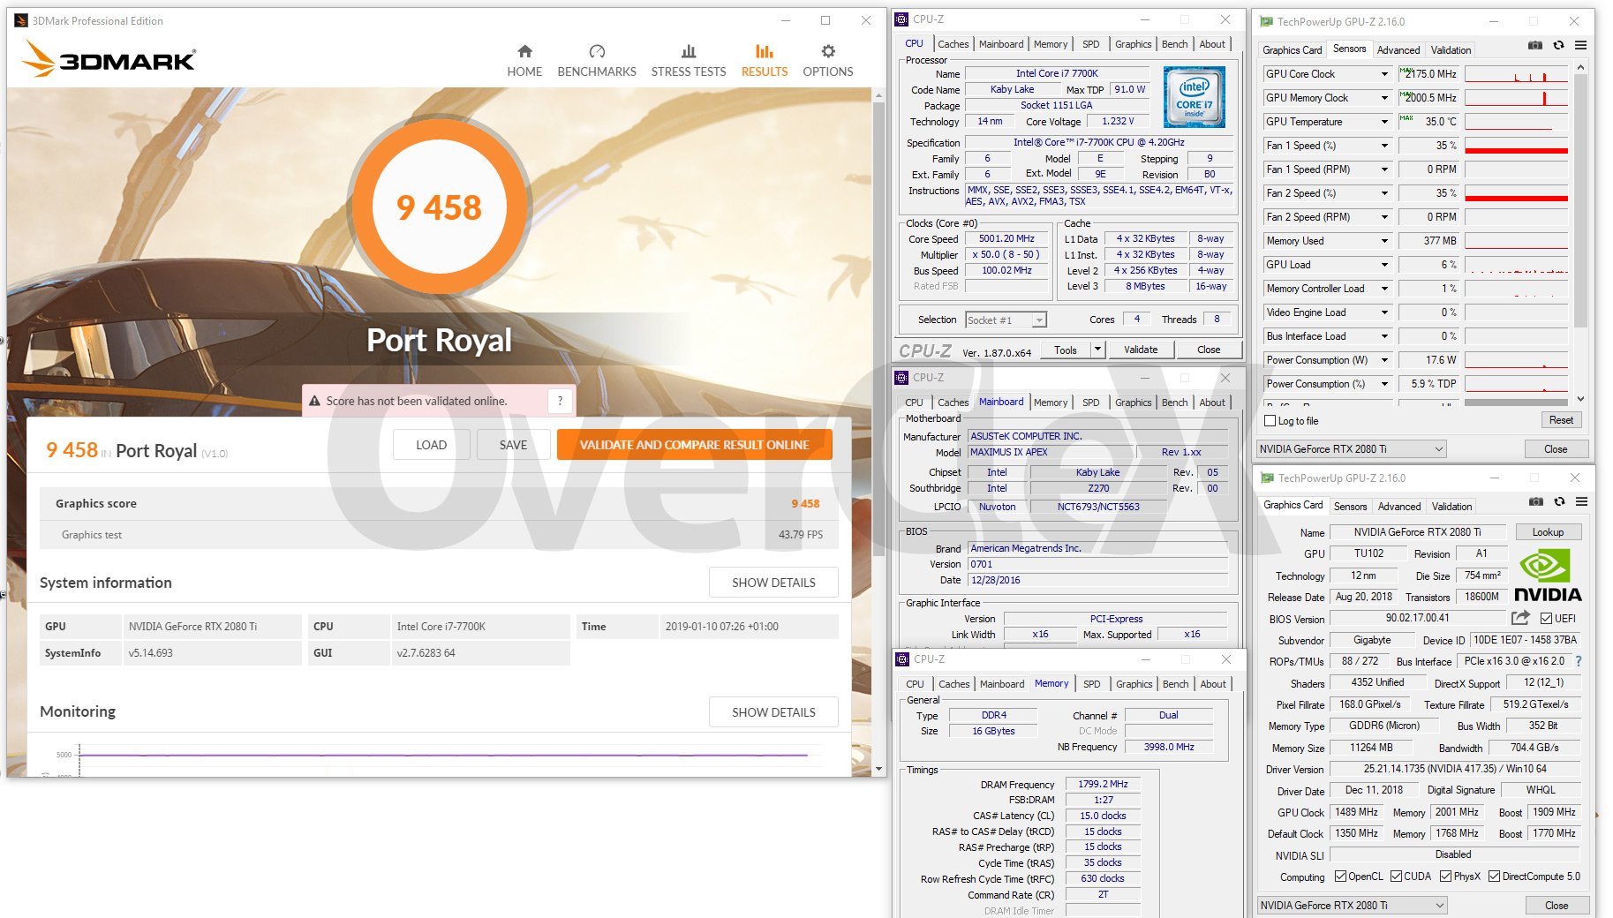
Task: Click the GPU-Z sensors list scrollbar down arrow
Action: tap(1580, 399)
